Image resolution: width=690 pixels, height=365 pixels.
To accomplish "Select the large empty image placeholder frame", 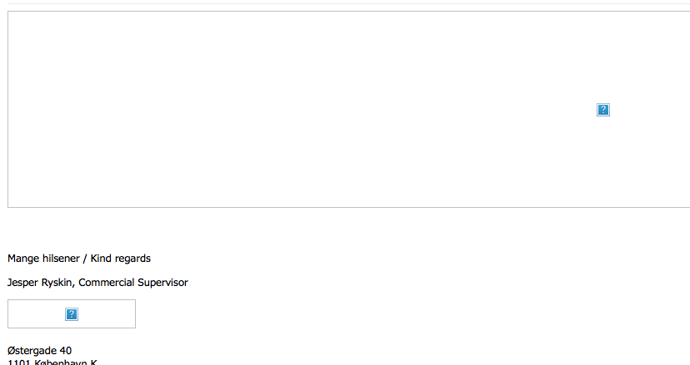I will pyautogui.click(x=348, y=110).
